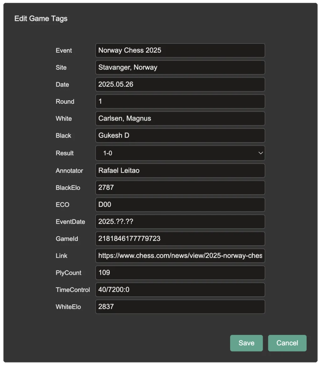Click the BlackElo field showing 2787
The width and height of the screenshot is (321, 365).
[180, 188]
